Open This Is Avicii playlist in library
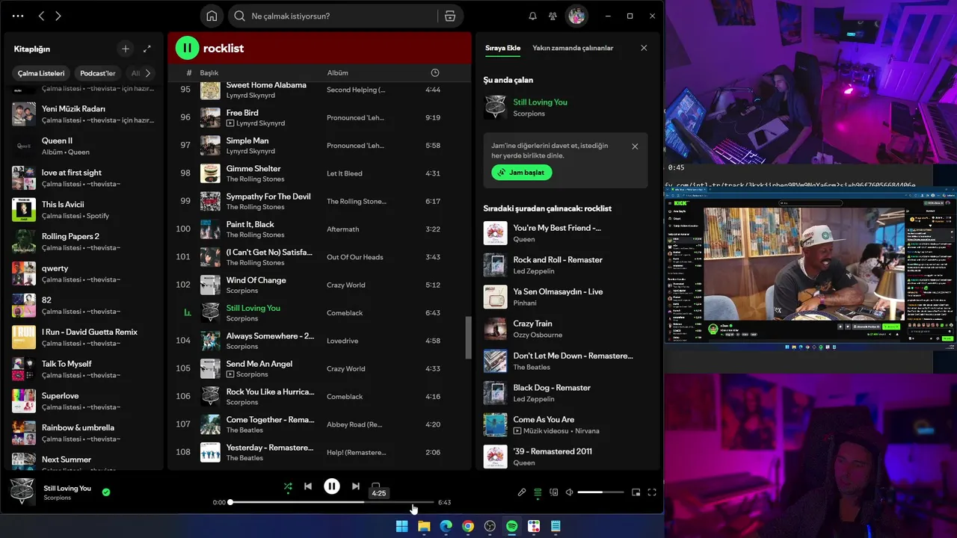The image size is (957, 538). coord(82,210)
